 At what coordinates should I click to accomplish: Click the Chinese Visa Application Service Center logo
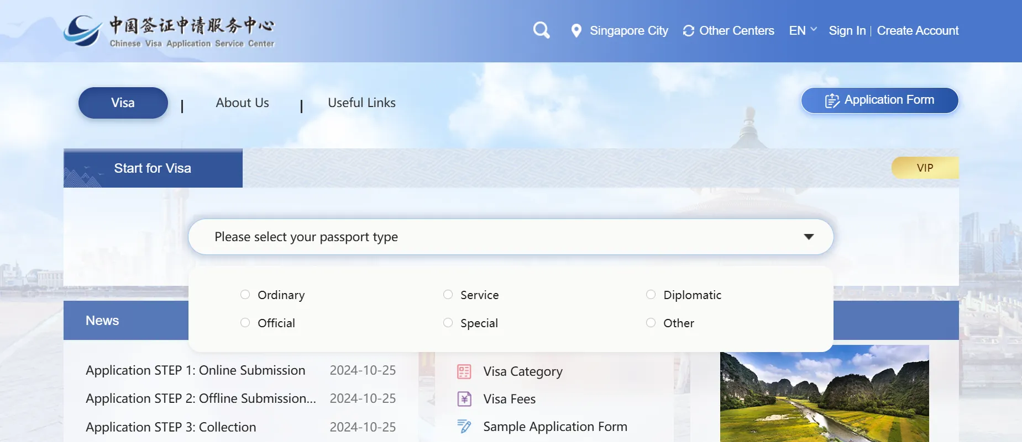[169, 31]
